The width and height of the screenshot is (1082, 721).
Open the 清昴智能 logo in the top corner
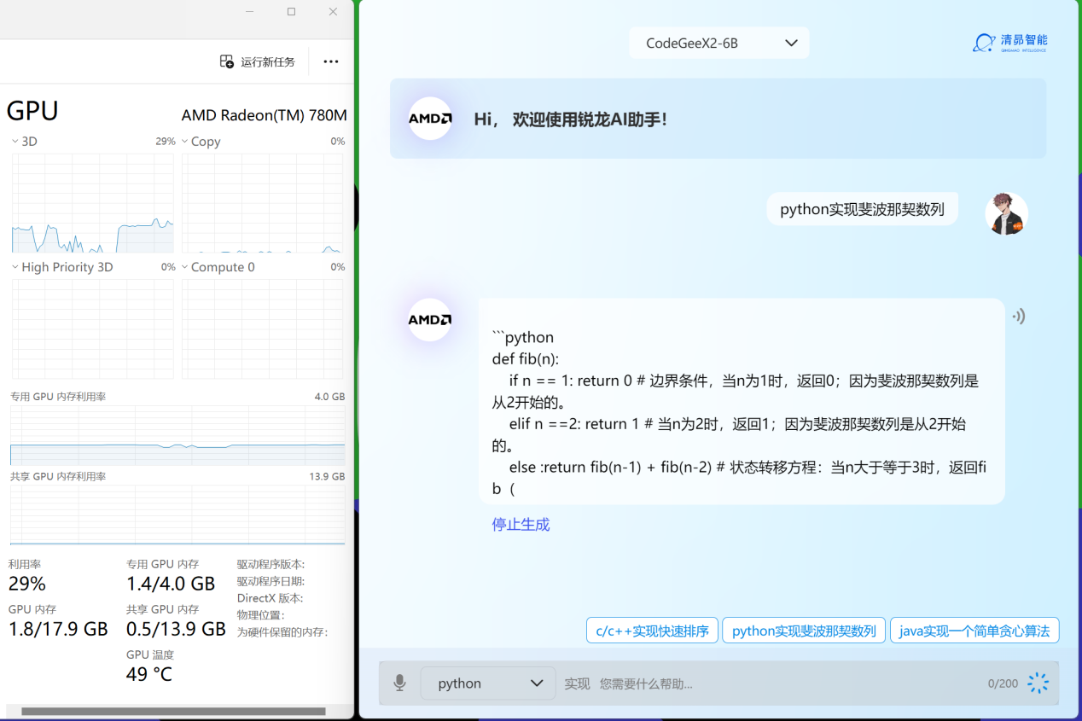pyautogui.click(x=1009, y=41)
